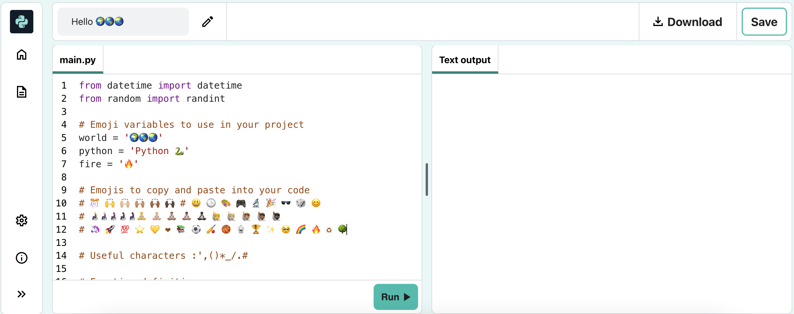Click the fire emoji string on line 7

click(128, 164)
